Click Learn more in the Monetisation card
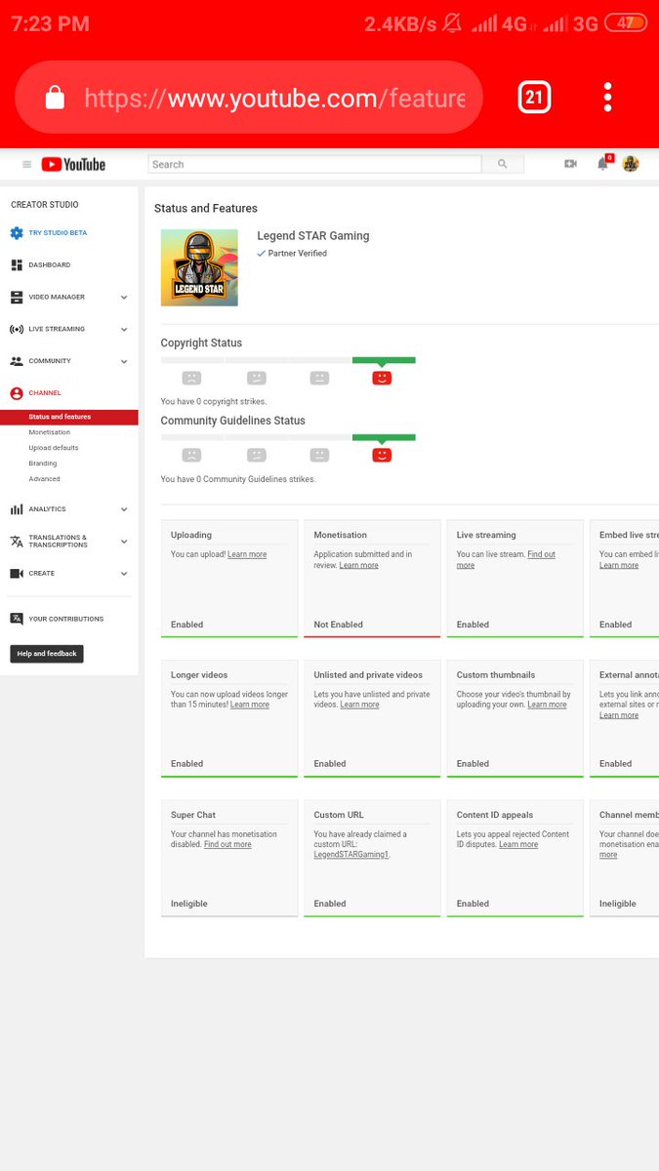 [x=359, y=565]
